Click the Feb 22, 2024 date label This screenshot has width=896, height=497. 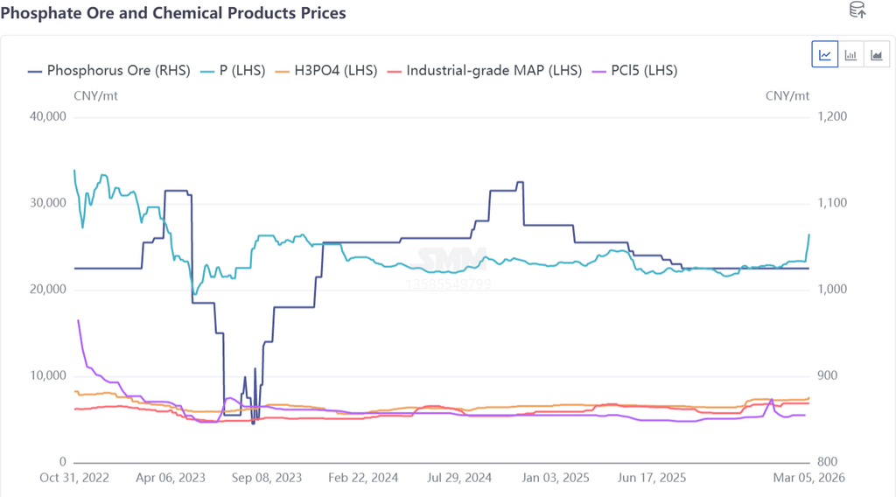(365, 479)
